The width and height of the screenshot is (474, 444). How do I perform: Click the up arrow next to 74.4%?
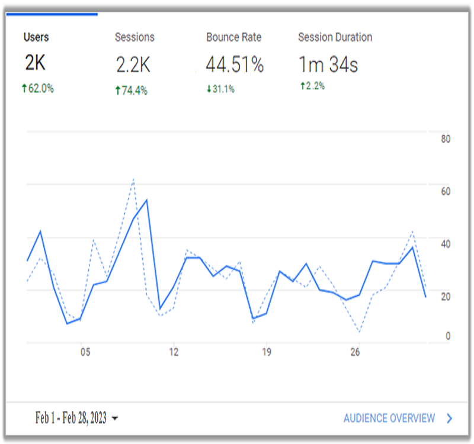coord(118,91)
